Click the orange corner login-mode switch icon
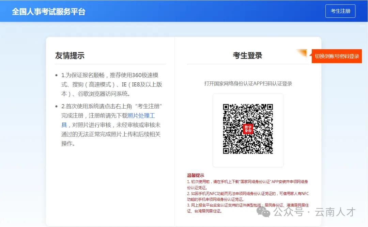Viewport: 368px width, 227px height. point(302,53)
